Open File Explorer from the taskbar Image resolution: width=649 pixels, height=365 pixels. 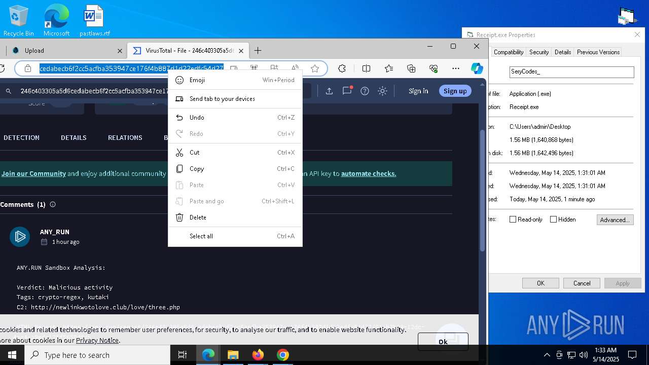pos(233,355)
